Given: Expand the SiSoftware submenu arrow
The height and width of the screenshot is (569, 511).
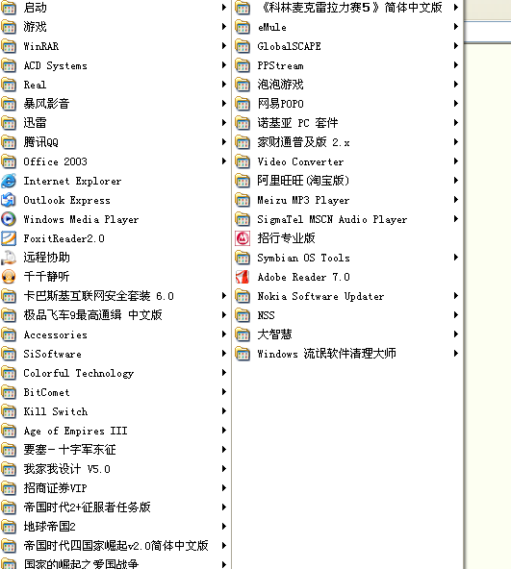Looking at the screenshot, I should click(x=224, y=354).
